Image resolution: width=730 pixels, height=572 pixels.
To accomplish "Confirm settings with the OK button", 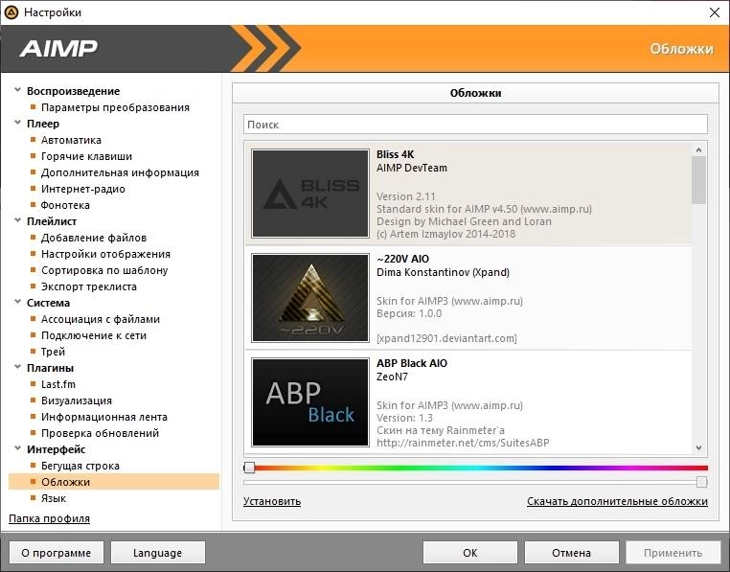I will [x=470, y=553].
